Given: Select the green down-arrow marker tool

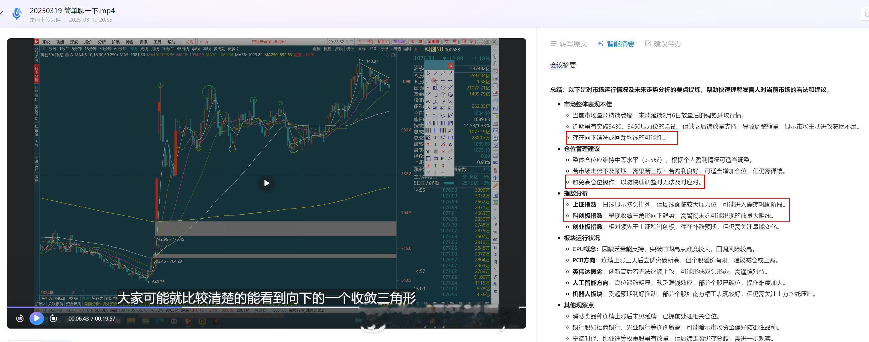Looking at the screenshot, I should tap(436, 144).
